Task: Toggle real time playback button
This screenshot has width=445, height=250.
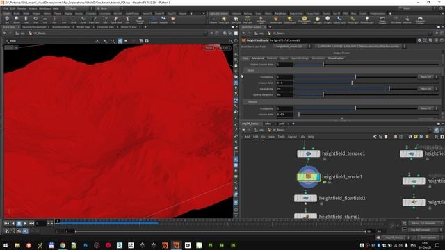Action: (25, 231)
